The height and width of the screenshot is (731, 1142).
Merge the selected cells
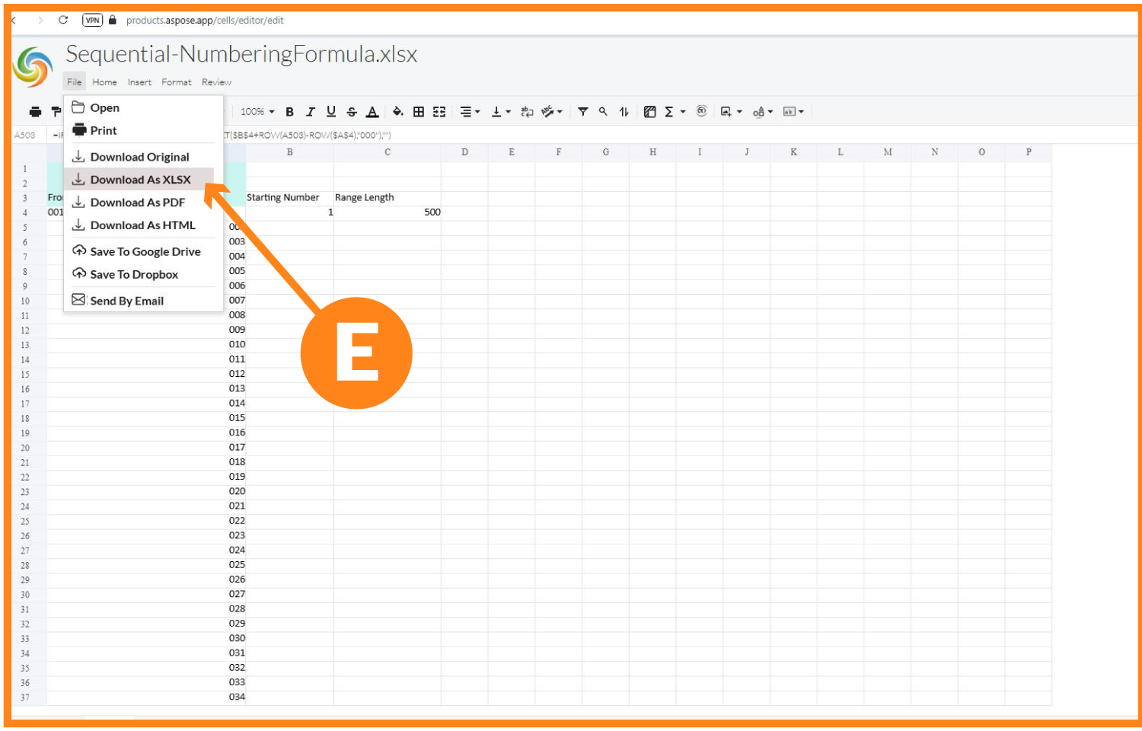click(439, 111)
